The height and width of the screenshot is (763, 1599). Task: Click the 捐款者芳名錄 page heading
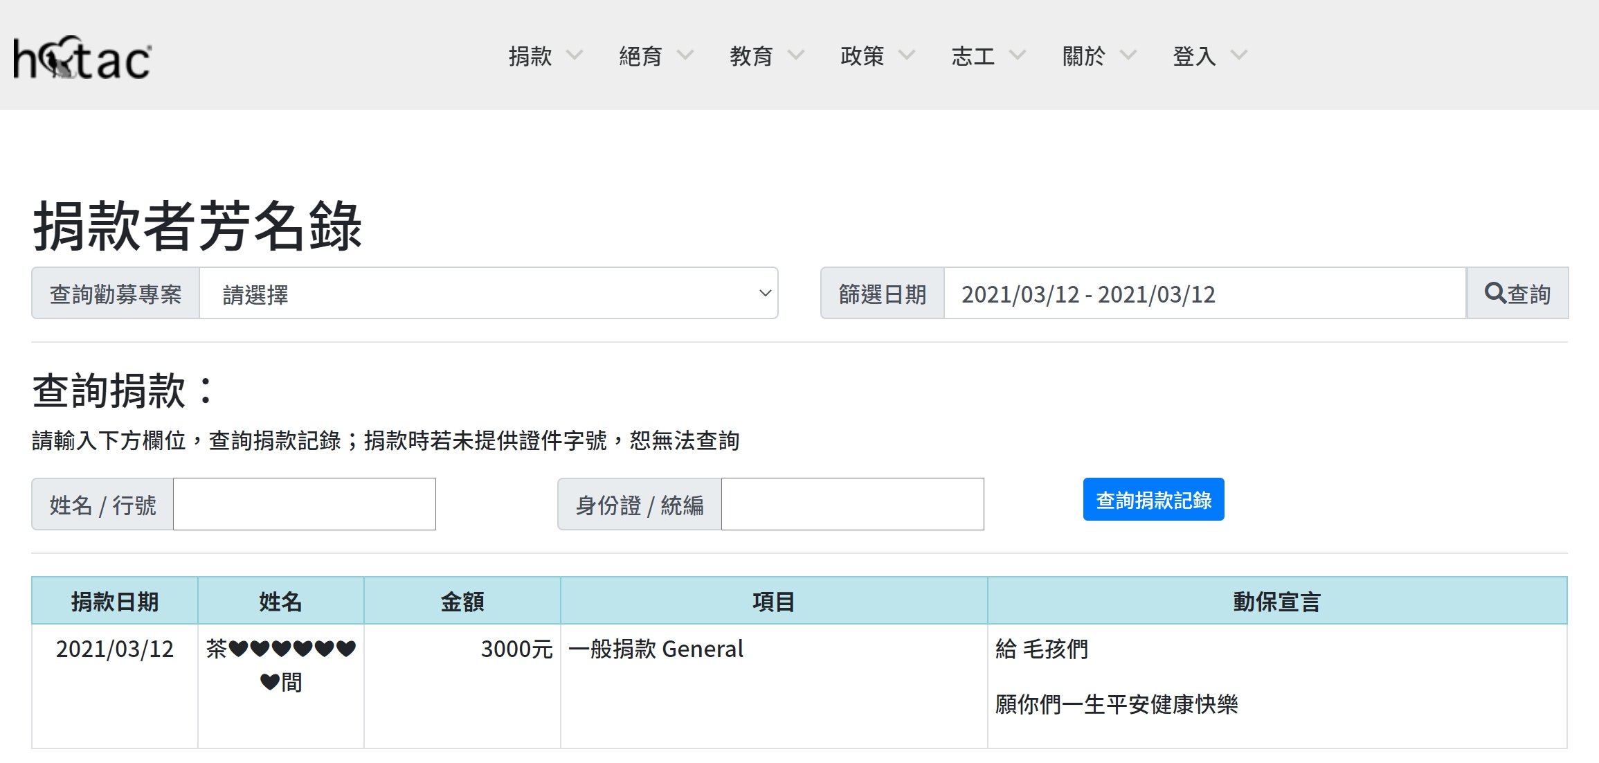pos(197,226)
